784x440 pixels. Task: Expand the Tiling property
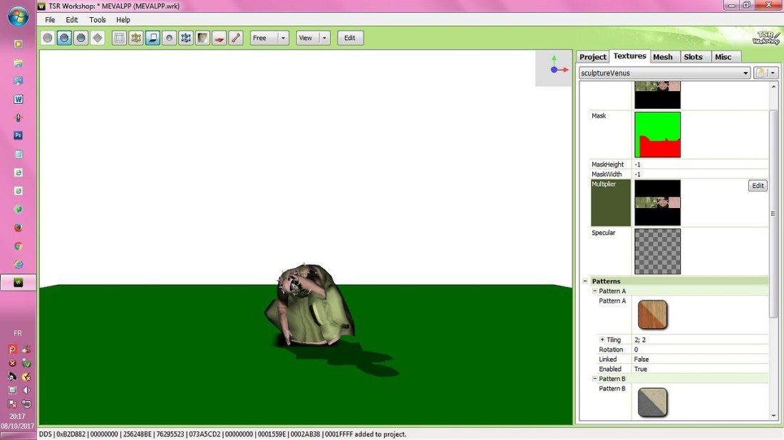(x=602, y=340)
